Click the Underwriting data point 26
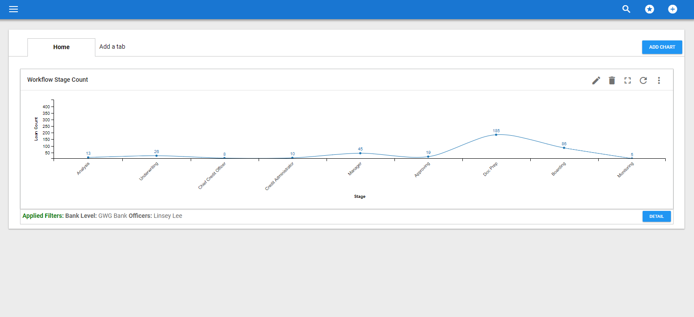 click(x=156, y=156)
